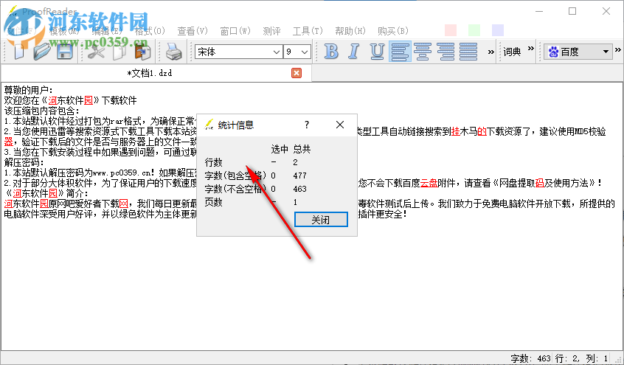This screenshot has width=624, height=365.
Task: Expand the 宋体 font dropdown
Action: 277,52
